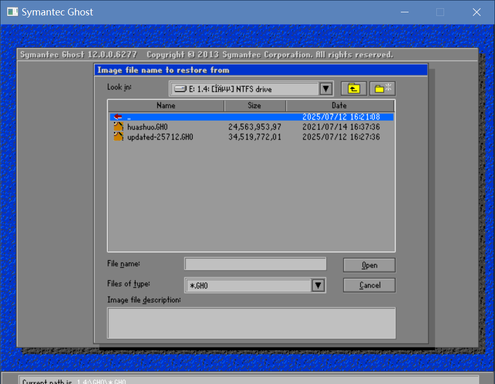Select the updated-25712.GHO file name
495x384 pixels.
[x=160, y=137]
